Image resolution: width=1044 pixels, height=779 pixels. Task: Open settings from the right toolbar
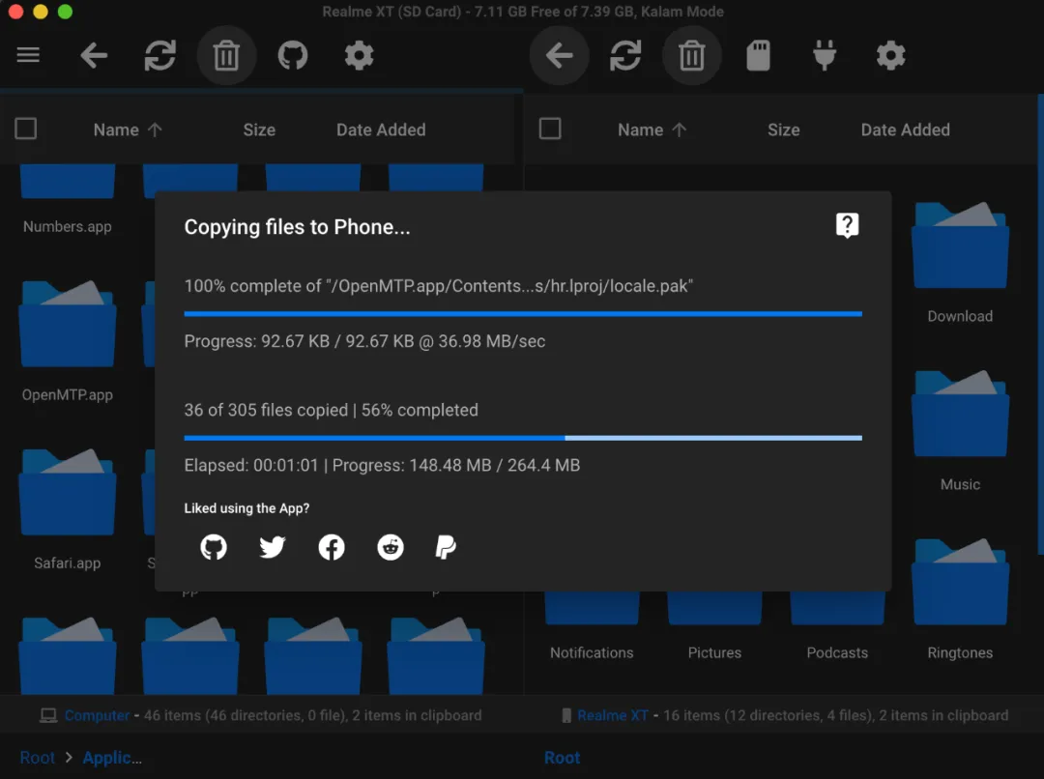(x=891, y=55)
